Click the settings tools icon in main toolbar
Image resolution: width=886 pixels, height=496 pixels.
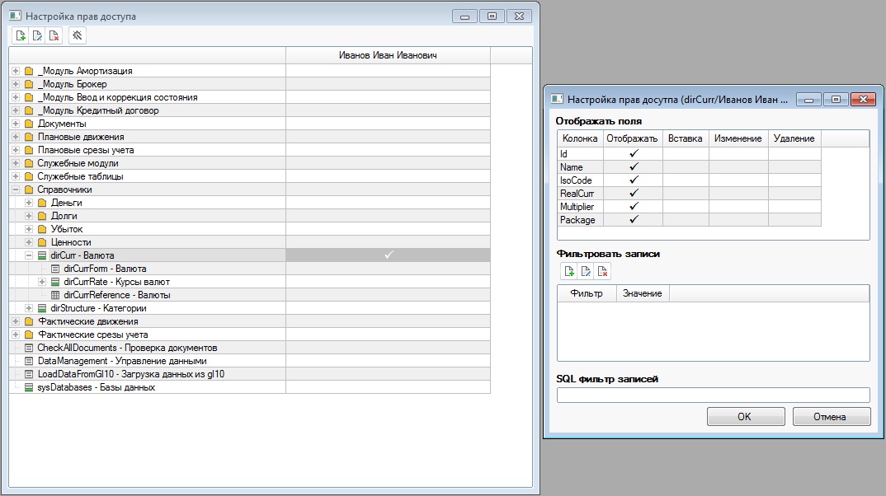click(x=77, y=35)
